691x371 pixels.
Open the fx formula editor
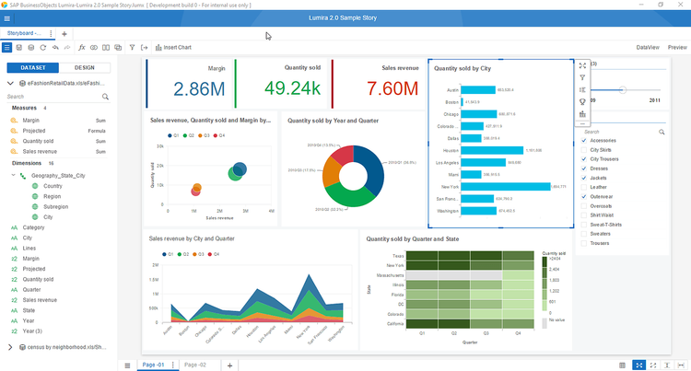[81, 48]
